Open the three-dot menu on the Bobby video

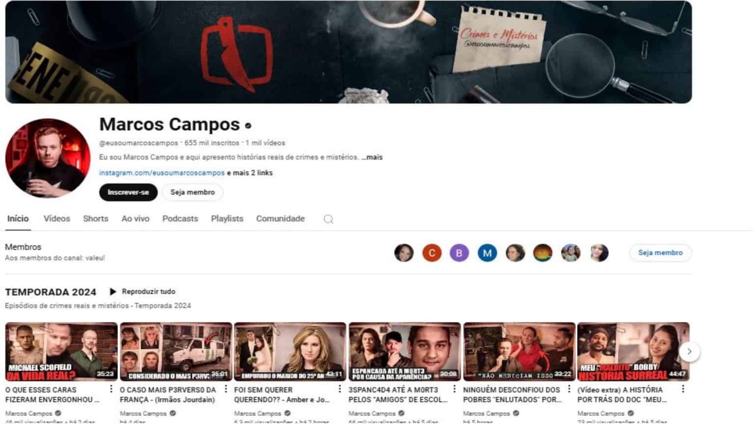coord(682,388)
